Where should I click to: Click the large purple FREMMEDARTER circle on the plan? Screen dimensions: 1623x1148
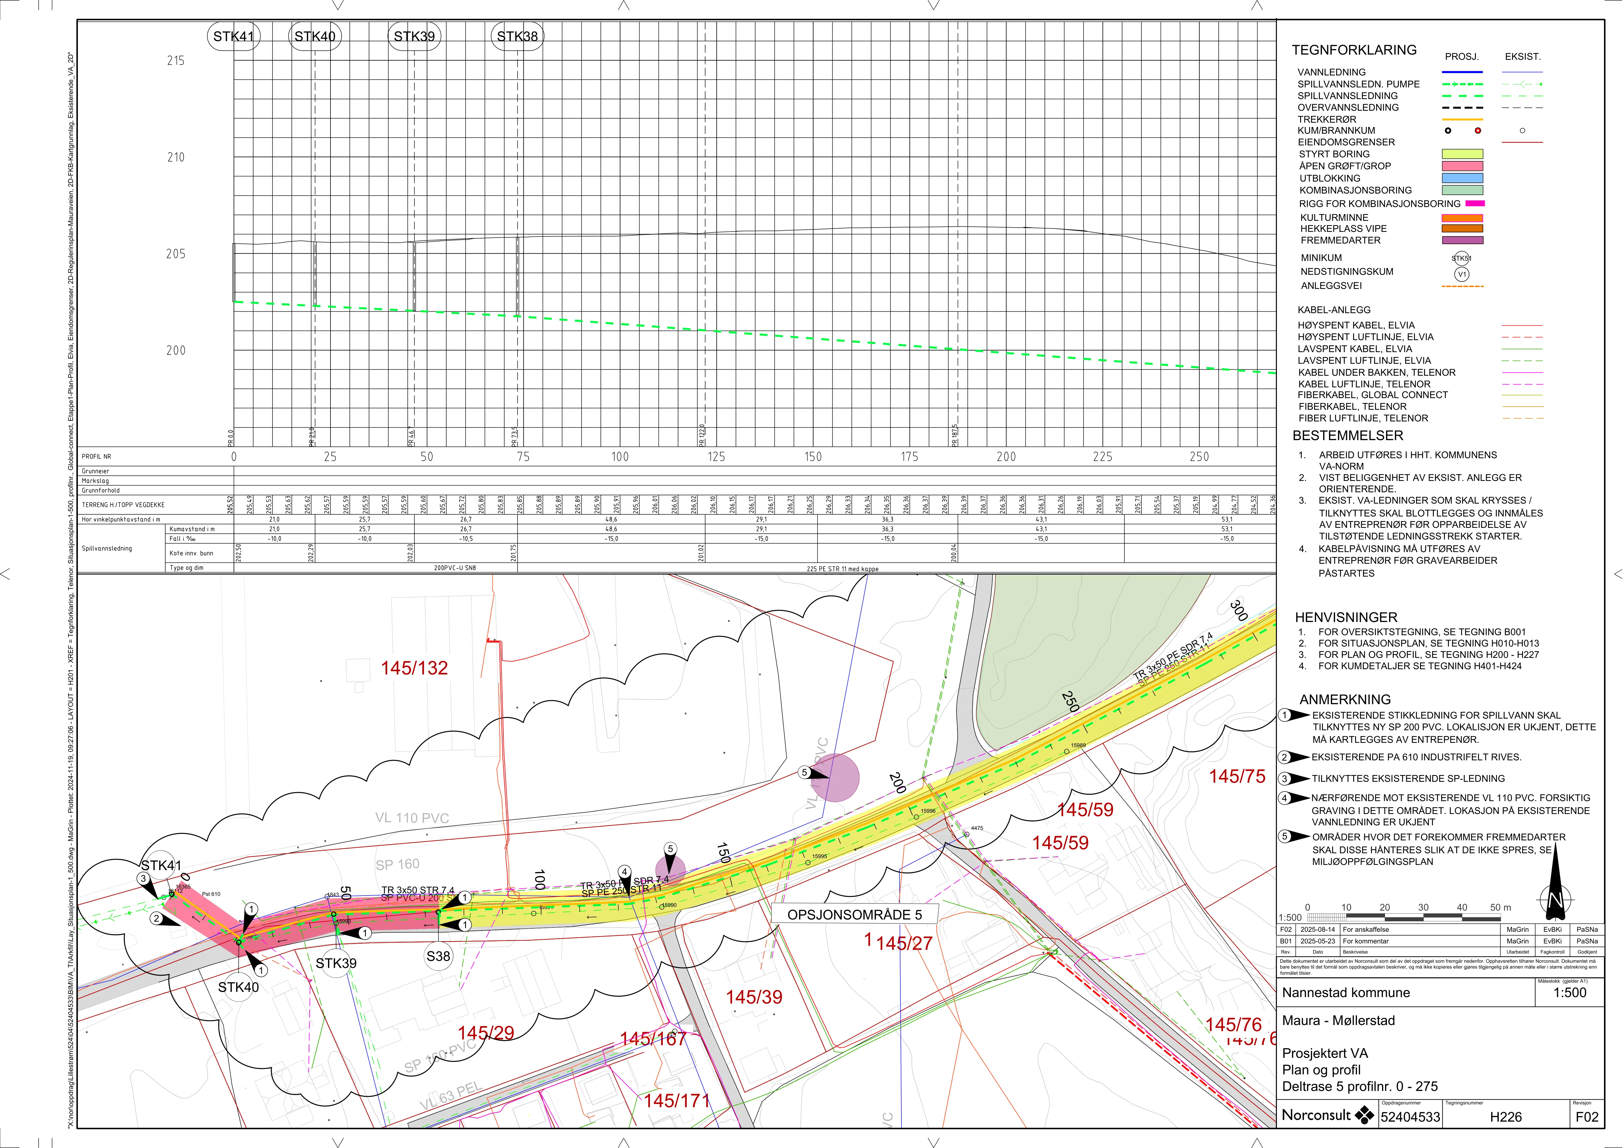[x=835, y=777]
